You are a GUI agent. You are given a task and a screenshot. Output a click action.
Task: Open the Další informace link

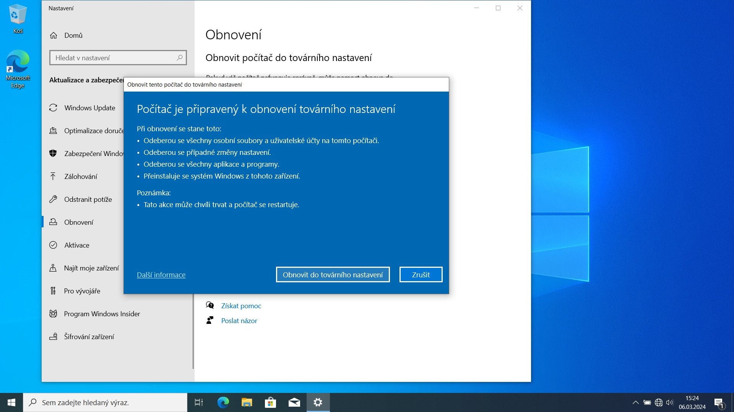pos(161,275)
